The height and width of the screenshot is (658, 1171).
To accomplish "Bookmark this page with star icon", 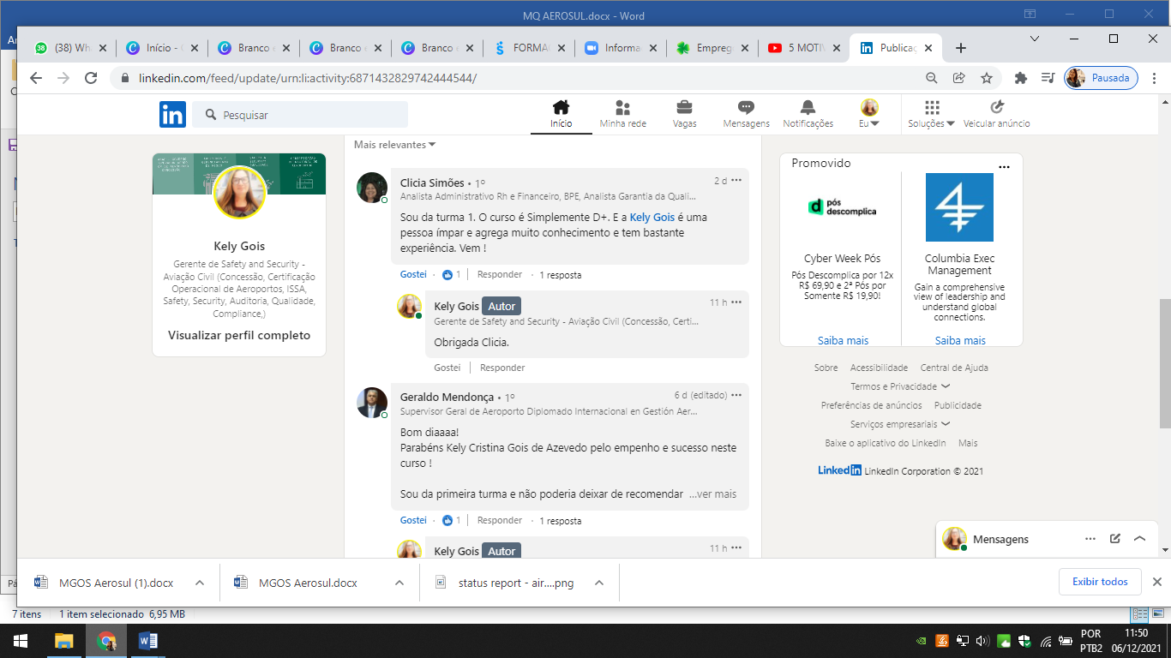I will [x=987, y=78].
